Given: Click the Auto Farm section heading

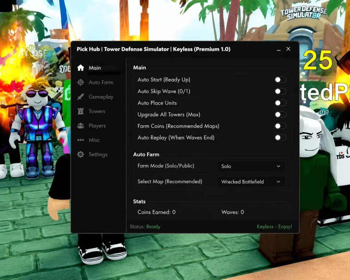Looking at the screenshot, I should click(146, 155).
